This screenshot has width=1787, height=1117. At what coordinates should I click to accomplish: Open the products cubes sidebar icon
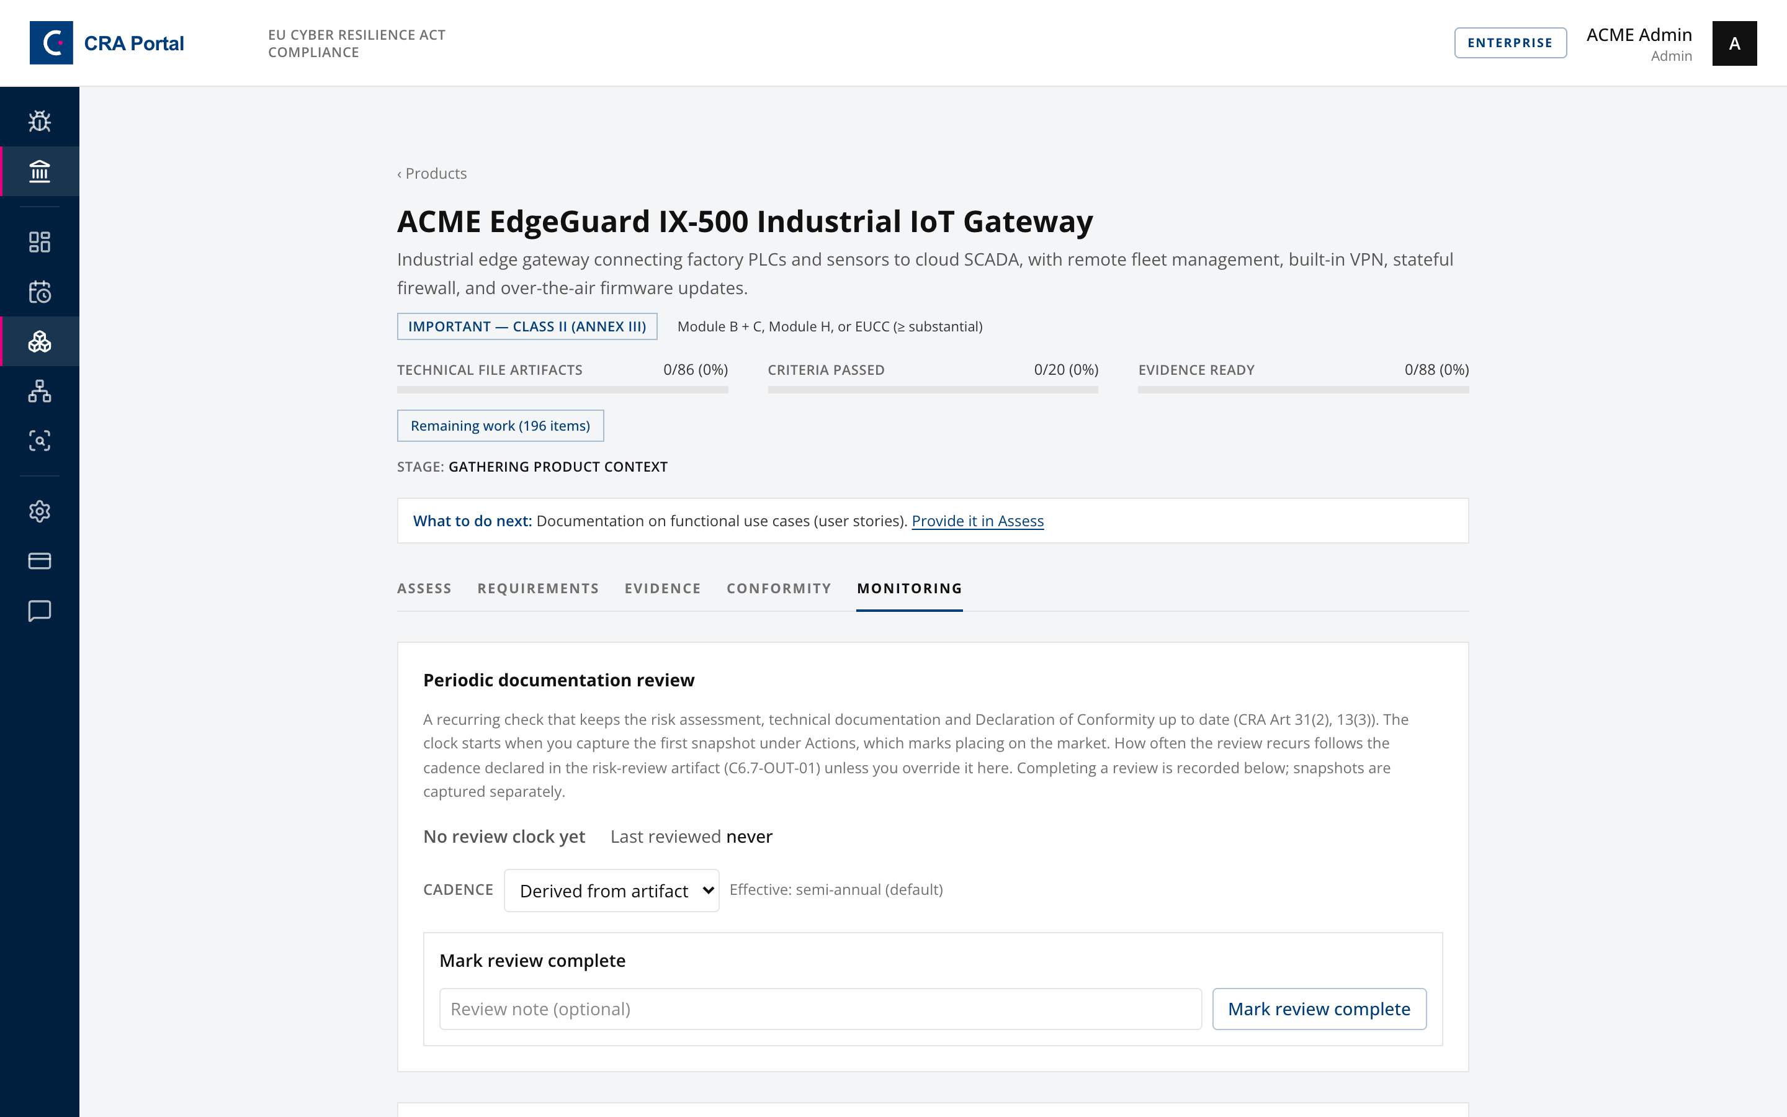point(40,341)
